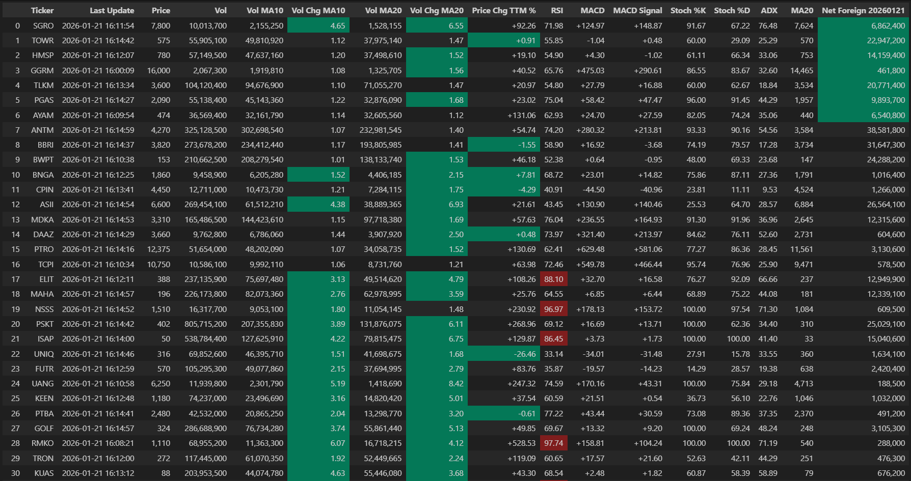Select UANG's Vol Chg MA20 value 8.42
This screenshot has width=911, height=481.
coord(437,383)
